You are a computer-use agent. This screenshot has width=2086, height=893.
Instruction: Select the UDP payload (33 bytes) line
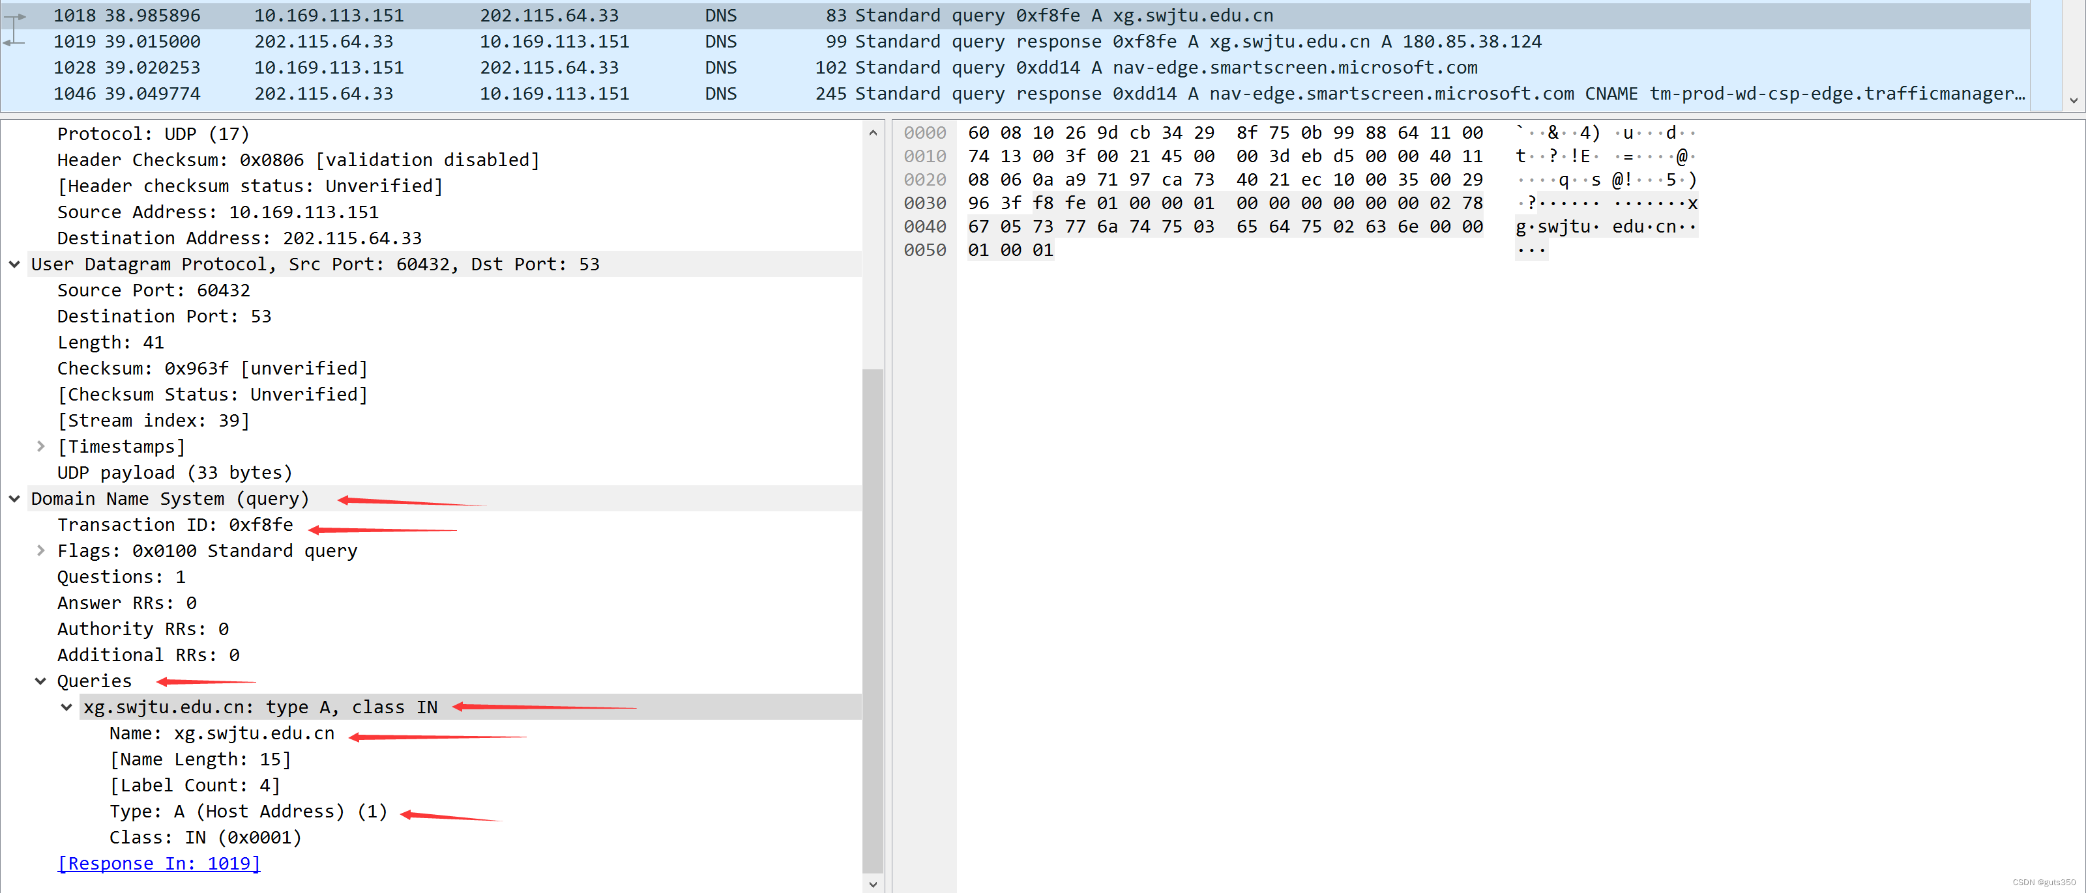pos(175,472)
